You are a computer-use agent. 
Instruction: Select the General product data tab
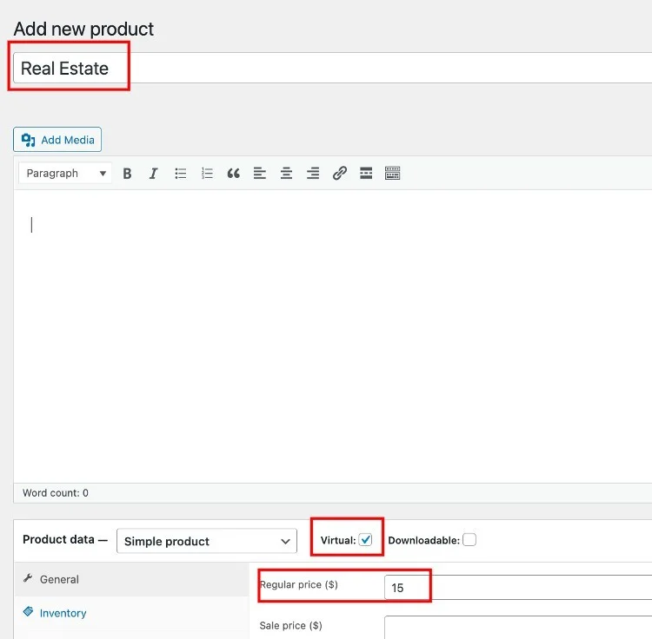[x=132, y=579]
